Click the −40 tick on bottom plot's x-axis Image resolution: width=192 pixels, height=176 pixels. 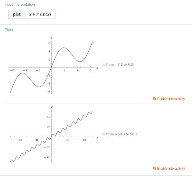(19, 140)
